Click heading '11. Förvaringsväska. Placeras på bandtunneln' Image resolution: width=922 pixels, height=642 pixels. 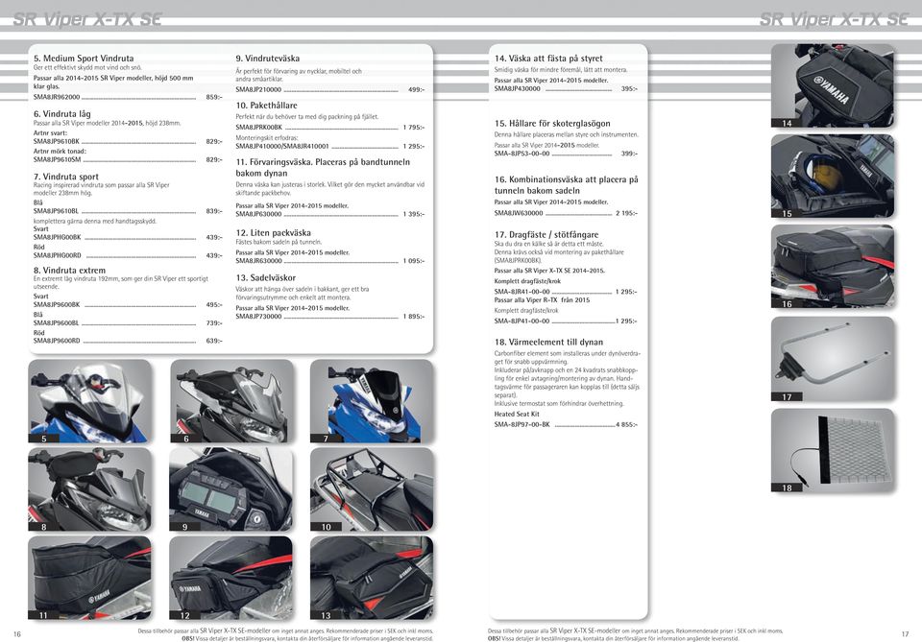pos(323,161)
